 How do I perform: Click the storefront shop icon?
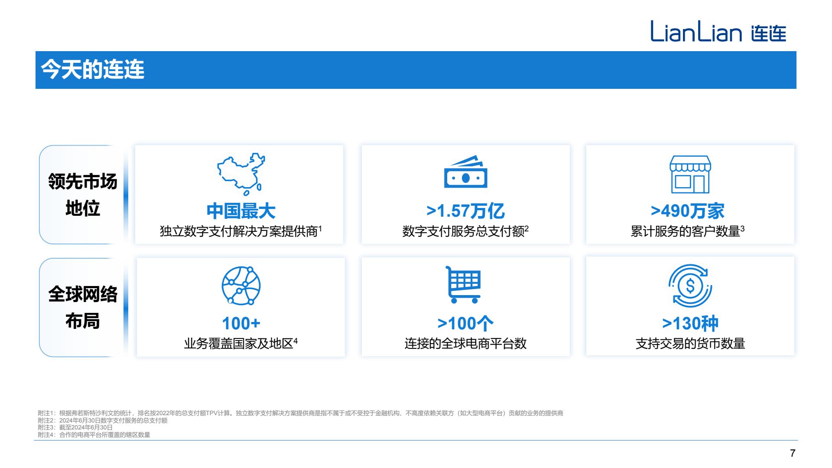click(690, 174)
